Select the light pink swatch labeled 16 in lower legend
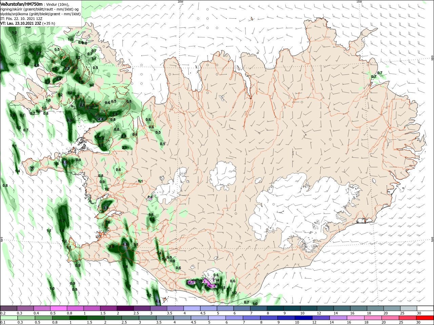 [x=355, y=318]
